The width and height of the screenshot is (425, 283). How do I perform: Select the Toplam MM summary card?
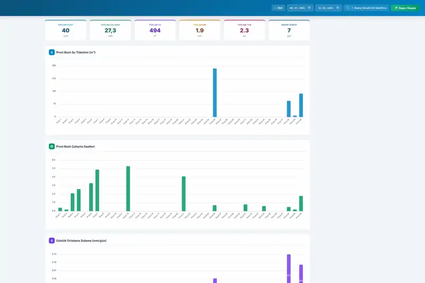pyautogui.click(x=200, y=30)
